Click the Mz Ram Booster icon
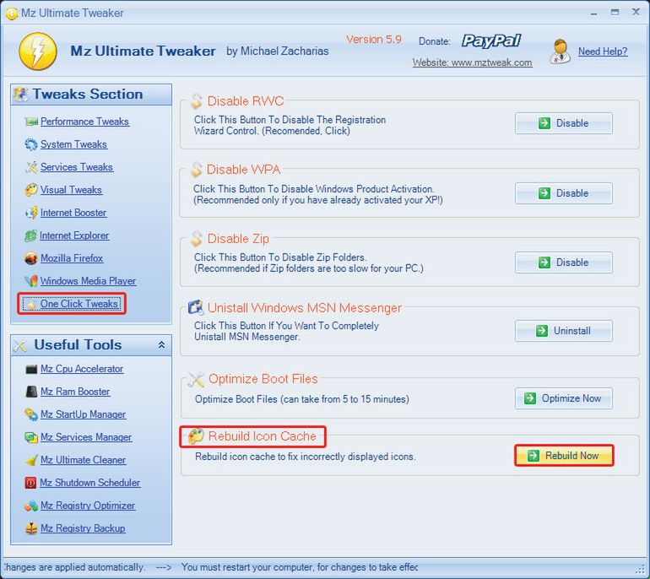 click(x=31, y=392)
